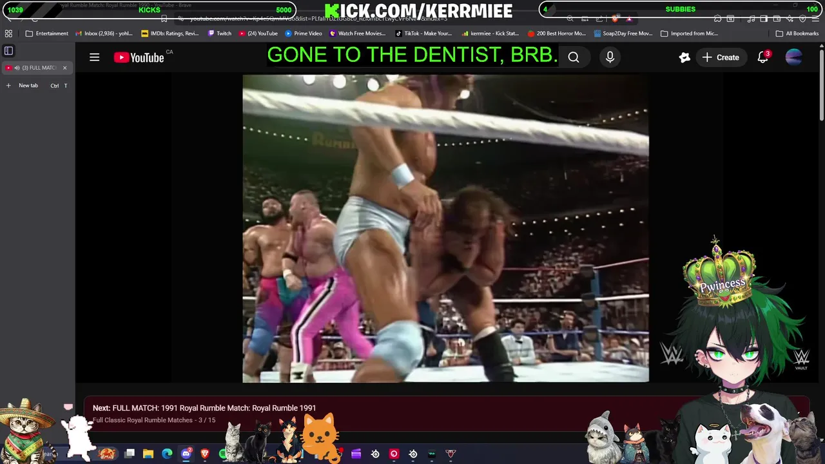This screenshot has height=464, width=825.
Task: Open the Brave main hamburger menu
Action: pos(815,19)
